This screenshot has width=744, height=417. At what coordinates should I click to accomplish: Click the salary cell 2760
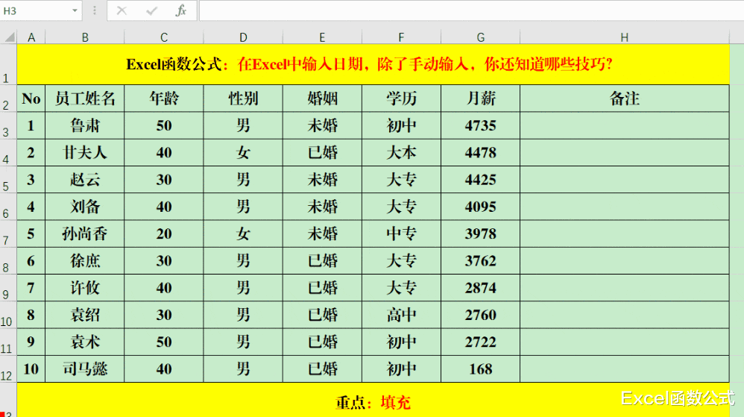pyautogui.click(x=481, y=315)
